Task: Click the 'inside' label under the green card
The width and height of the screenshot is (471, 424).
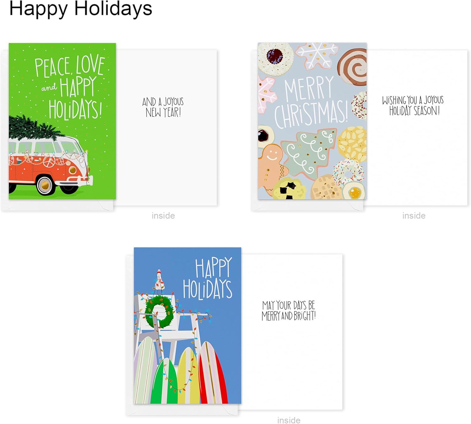Action: 163,215
